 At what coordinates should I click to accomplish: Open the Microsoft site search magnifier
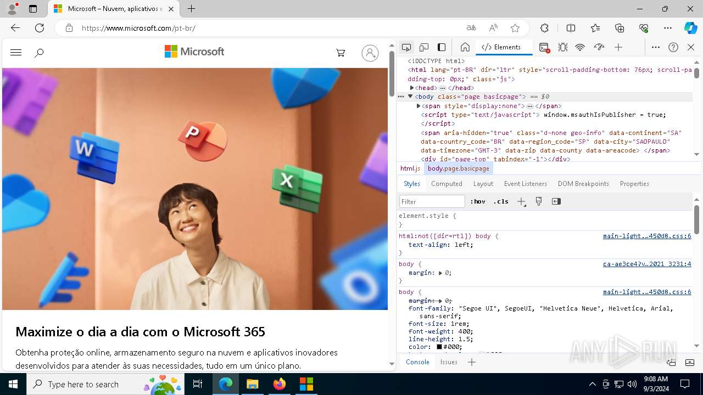pyautogui.click(x=39, y=53)
